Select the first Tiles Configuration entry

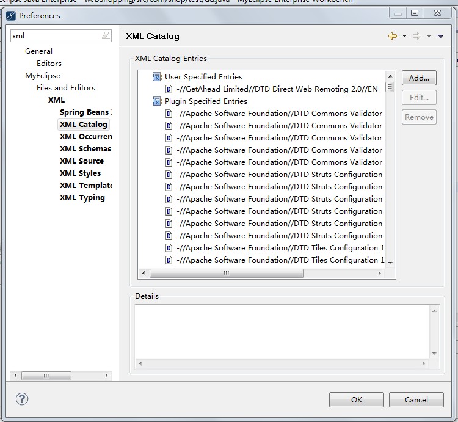click(x=280, y=248)
